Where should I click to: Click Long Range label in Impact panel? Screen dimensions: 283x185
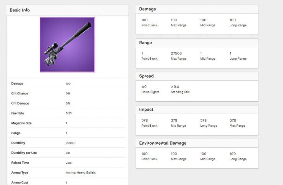[x=209, y=126]
